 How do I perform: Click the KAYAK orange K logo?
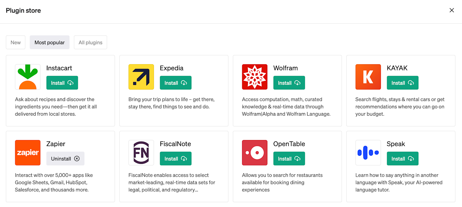point(368,77)
